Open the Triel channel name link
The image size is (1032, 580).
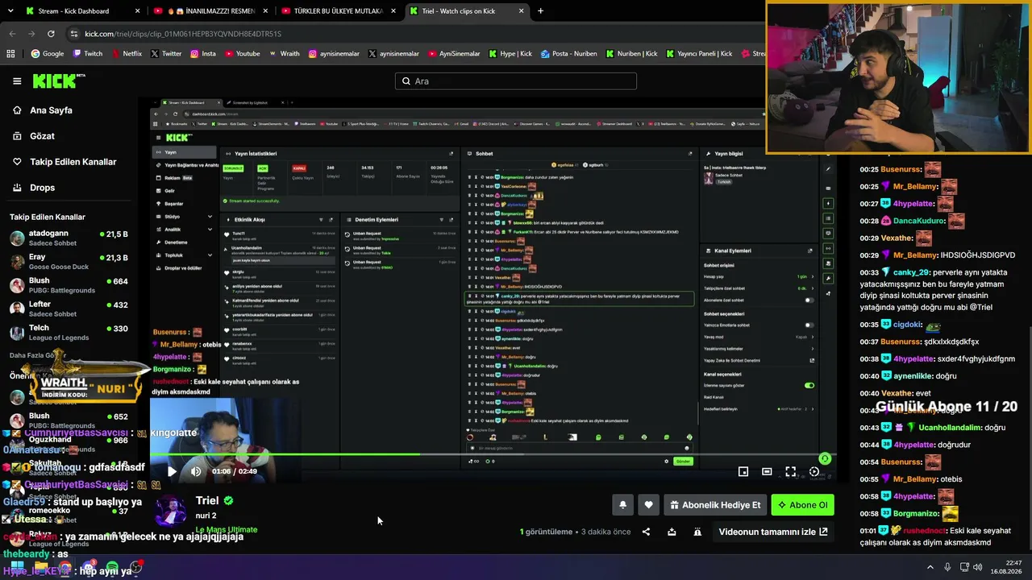[x=207, y=501]
